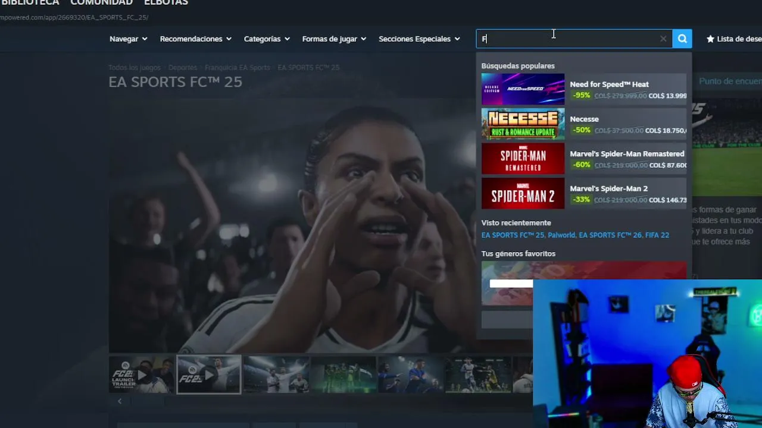The height and width of the screenshot is (428, 762).
Task: Choose Marvel's Spider-Man 2 suggestion
Action: coord(583,193)
